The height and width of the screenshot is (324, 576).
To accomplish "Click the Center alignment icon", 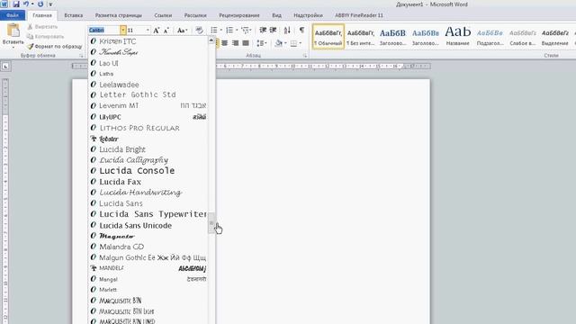I will tap(224, 43).
